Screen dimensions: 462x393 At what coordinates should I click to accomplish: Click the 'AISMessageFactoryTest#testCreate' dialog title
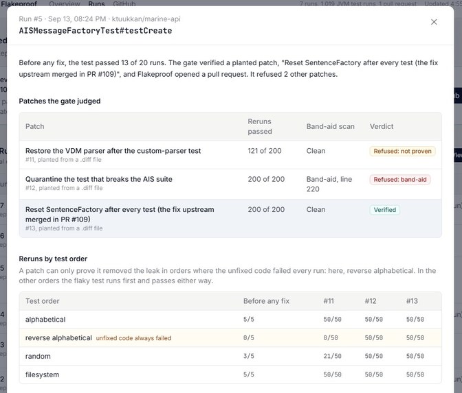point(96,31)
